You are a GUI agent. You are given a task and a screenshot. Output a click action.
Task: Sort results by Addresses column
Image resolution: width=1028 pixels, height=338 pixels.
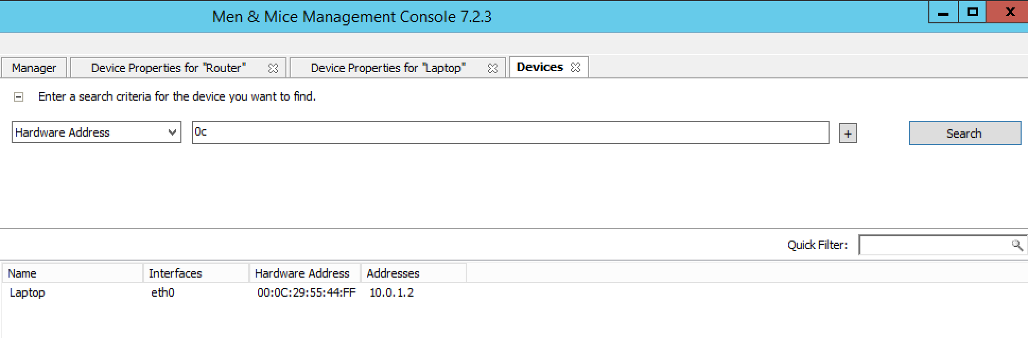coord(413,273)
